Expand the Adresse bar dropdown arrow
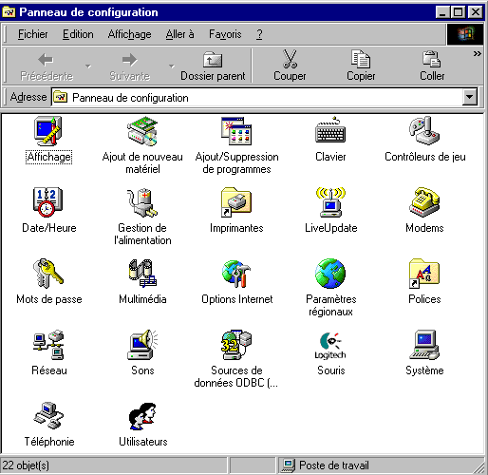The image size is (488, 475). tap(469, 97)
